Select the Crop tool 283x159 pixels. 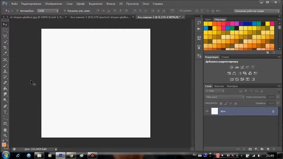coord(5,48)
